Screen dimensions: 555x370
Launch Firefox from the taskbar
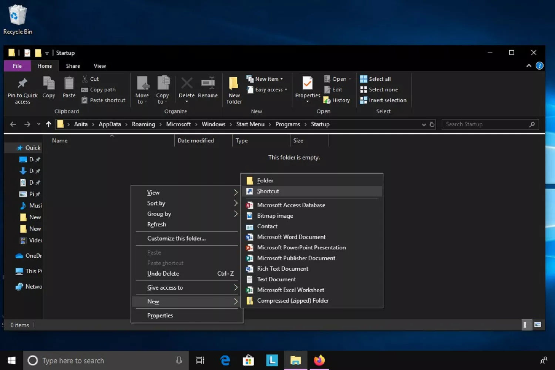click(319, 360)
